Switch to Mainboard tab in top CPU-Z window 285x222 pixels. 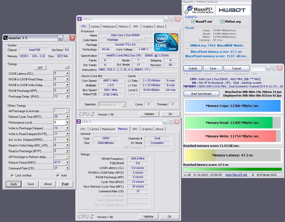click(109, 27)
